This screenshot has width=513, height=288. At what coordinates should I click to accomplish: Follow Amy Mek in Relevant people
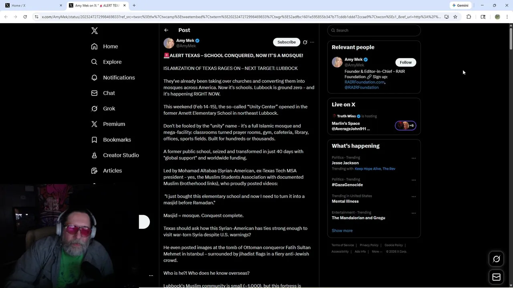406,62
